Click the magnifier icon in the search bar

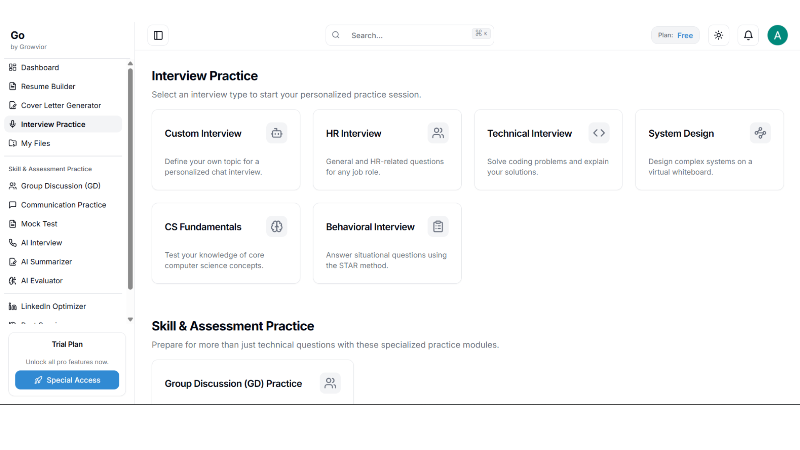[336, 35]
